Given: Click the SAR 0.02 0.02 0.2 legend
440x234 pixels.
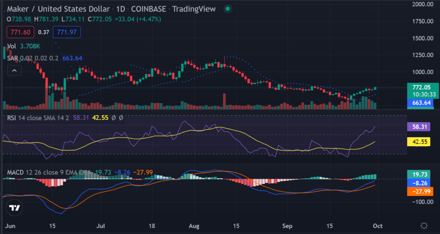Looking at the screenshot, I should 33,58.
